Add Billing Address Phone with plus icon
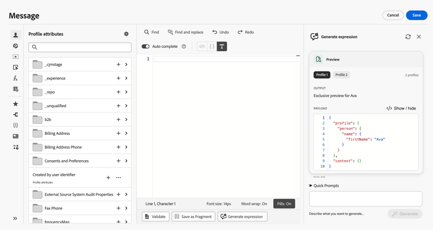Viewport: 433px width, 230px height. coord(118,147)
